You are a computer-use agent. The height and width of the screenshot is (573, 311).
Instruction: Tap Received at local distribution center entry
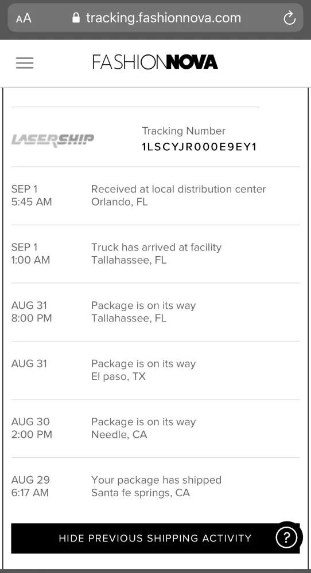tap(155, 195)
